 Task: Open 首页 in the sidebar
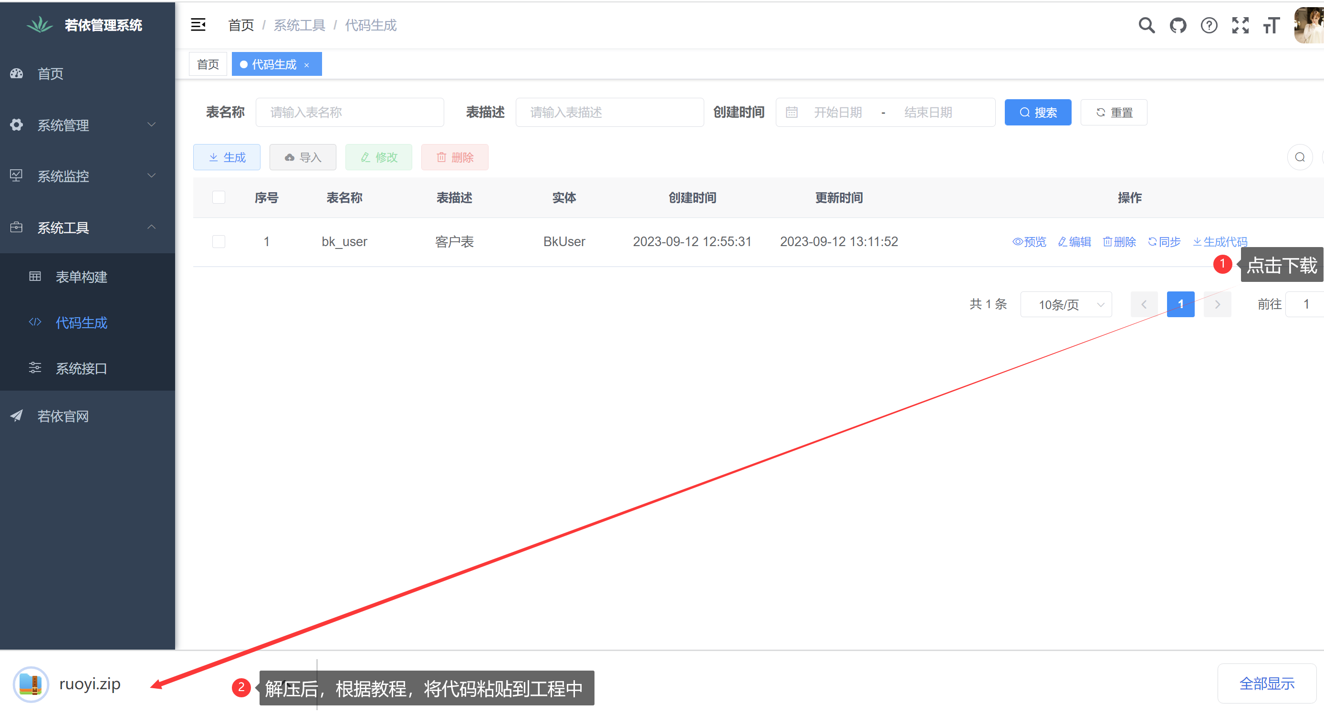pyautogui.click(x=87, y=73)
